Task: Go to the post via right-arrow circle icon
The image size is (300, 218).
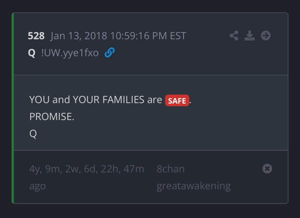Action: [266, 36]
